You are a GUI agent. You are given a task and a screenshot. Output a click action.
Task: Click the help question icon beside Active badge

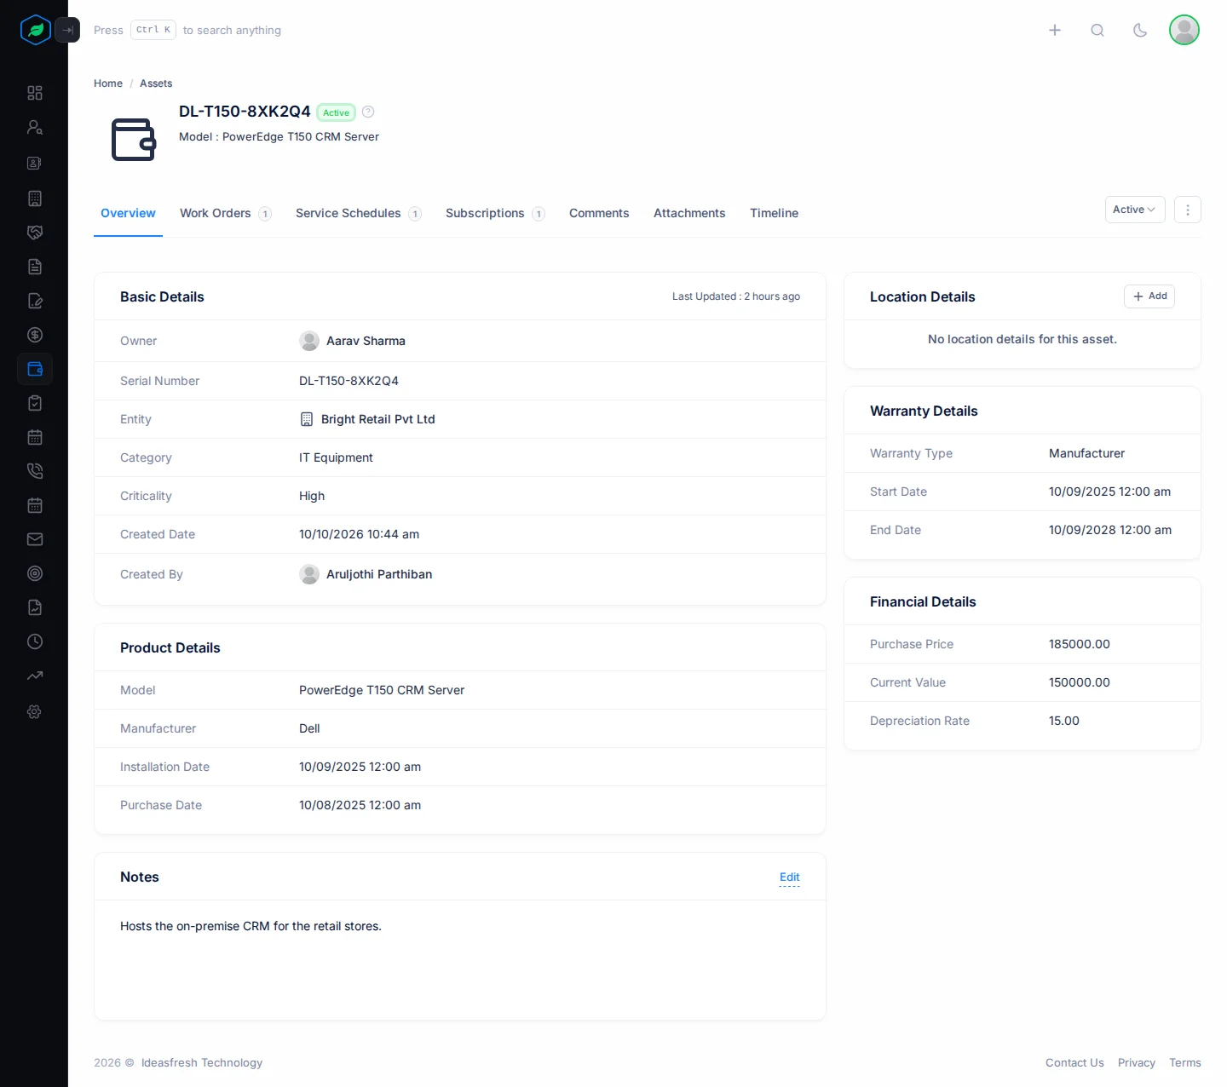tap(368, 112)
